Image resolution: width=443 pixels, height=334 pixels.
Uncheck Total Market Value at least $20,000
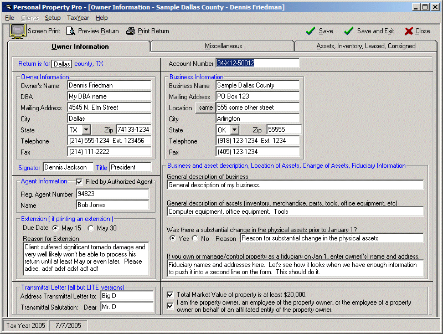[170, 295]
